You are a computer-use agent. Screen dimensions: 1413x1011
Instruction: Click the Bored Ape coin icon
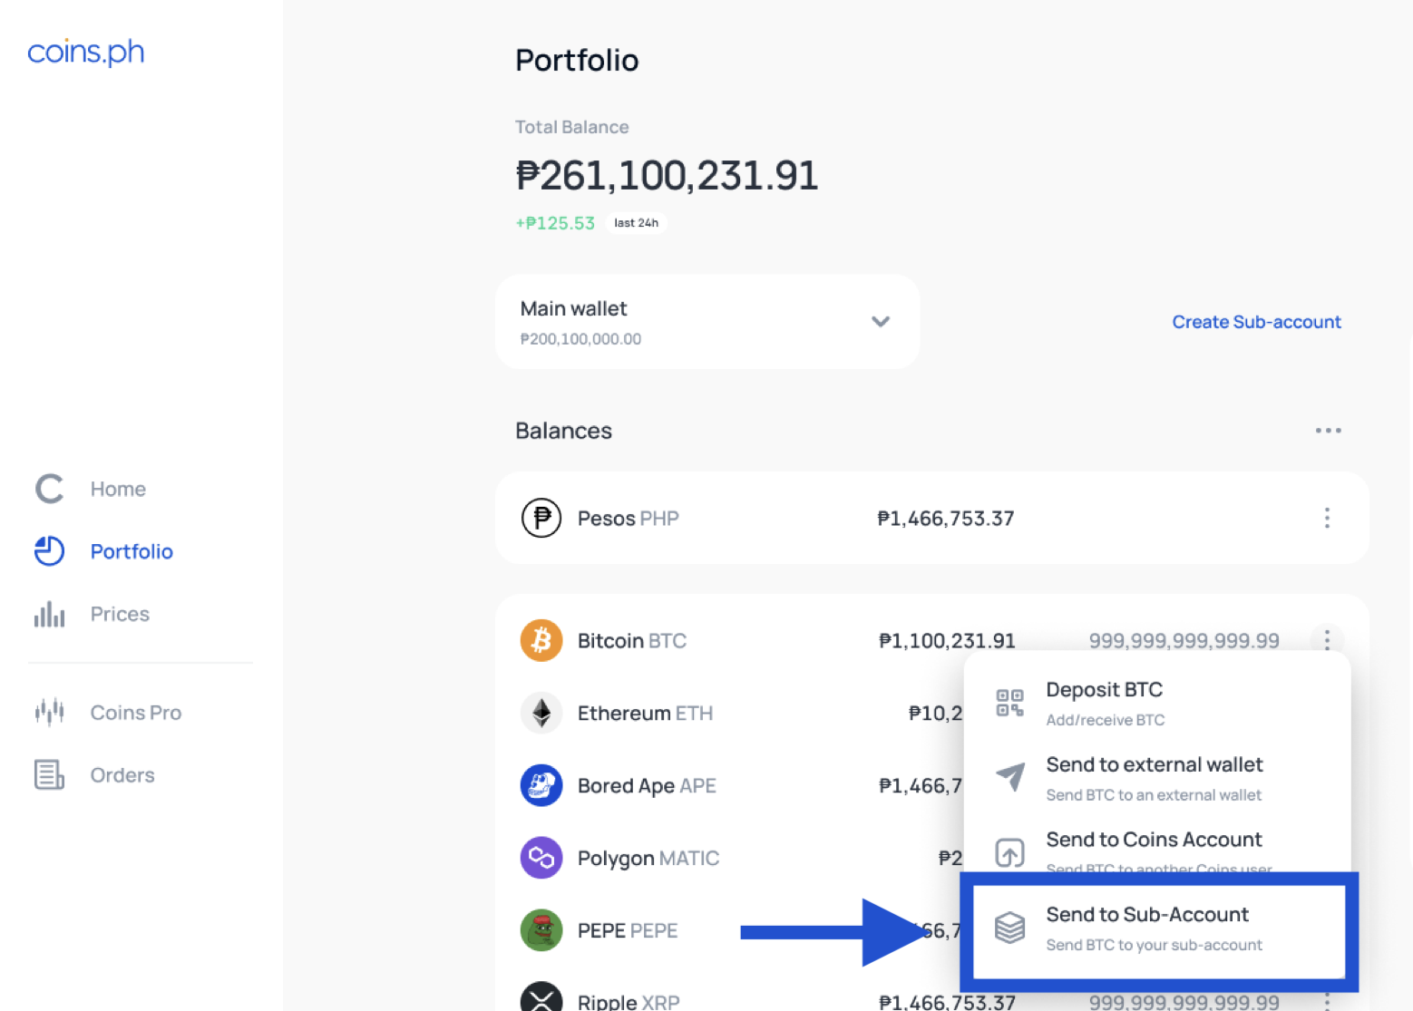click(541, 785)
